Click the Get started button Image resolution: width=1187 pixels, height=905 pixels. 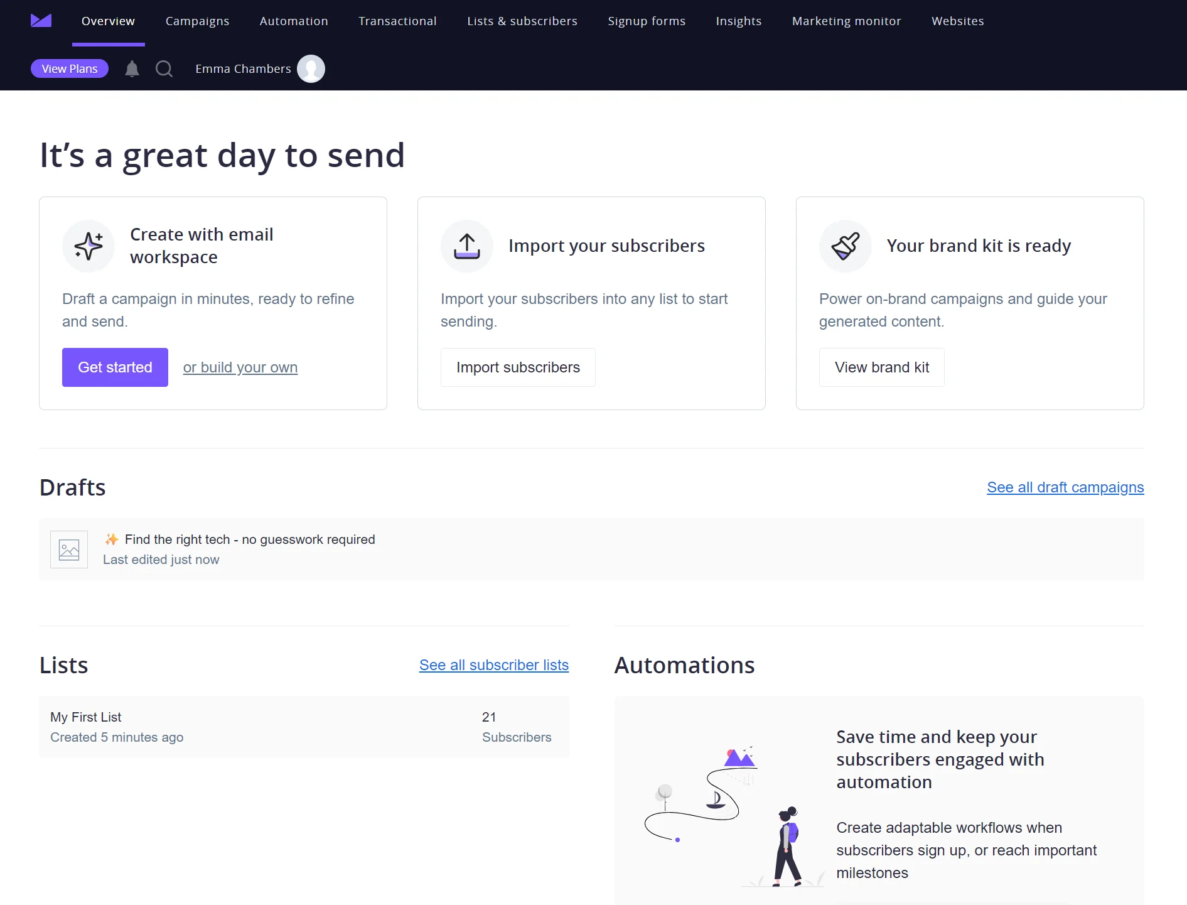115,367
